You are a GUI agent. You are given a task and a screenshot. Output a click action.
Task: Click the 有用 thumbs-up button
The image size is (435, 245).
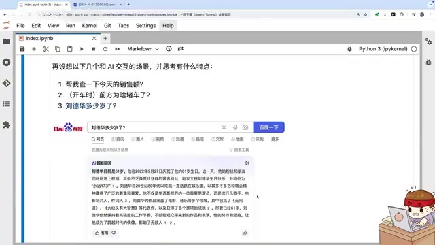coord(101,233)
